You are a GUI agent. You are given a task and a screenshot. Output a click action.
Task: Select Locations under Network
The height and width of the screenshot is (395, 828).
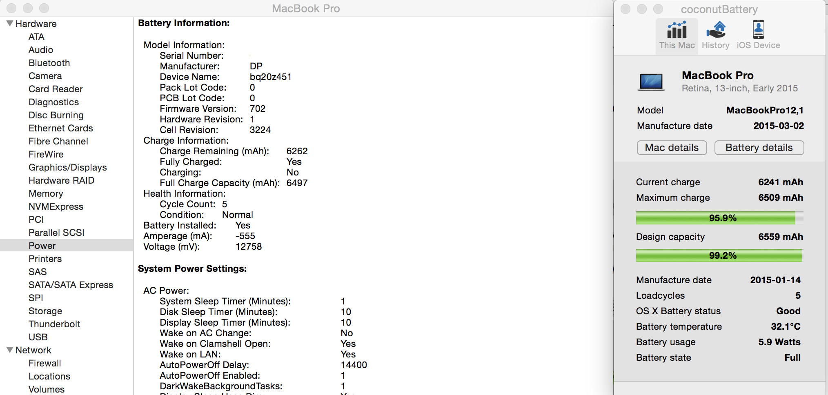pyautogui.click(x=49, y=376)
